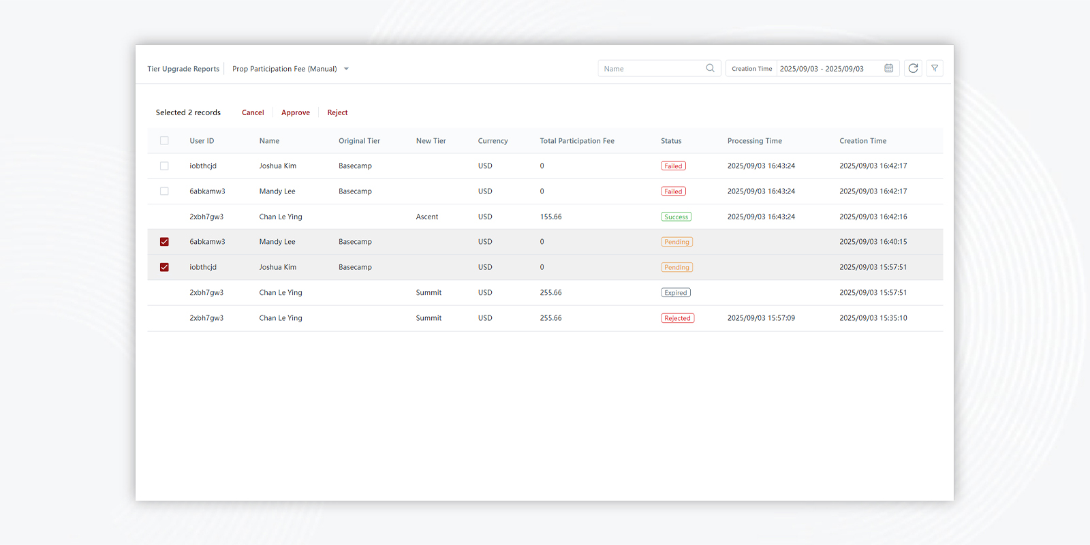Click the Creation Time column header
This screenshot has width=1090, height=545.
pyautogui.click(x=863, y=141)
